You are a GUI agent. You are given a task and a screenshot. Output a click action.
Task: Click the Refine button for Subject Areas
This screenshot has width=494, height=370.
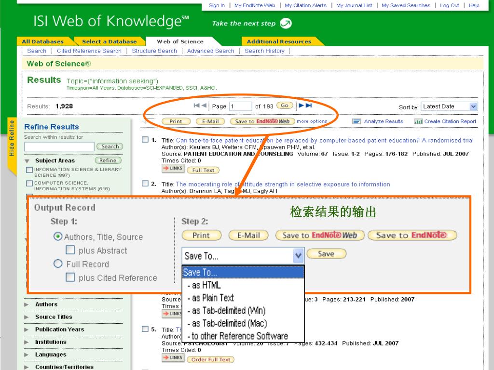tap(108, 160)
